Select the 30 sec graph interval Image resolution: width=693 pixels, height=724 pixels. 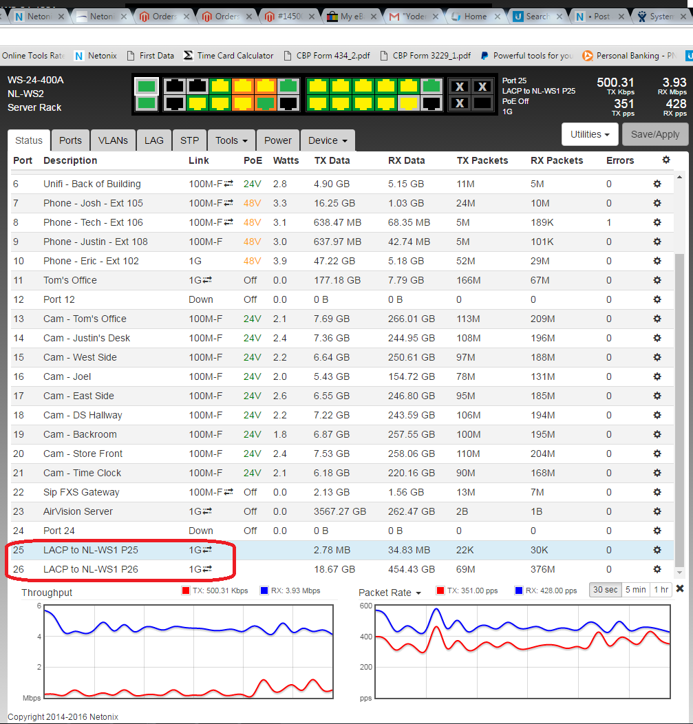[x=605, y=590]
